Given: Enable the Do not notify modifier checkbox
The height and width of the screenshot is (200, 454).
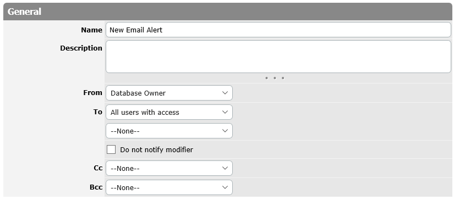Looking at the screenshot, I should click(x=111, y=149).
